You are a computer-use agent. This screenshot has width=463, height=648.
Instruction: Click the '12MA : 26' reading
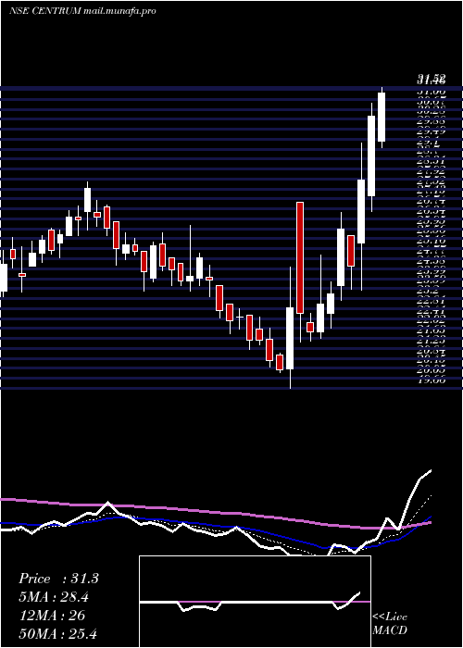pyautogui.click(x=52, y=616)
